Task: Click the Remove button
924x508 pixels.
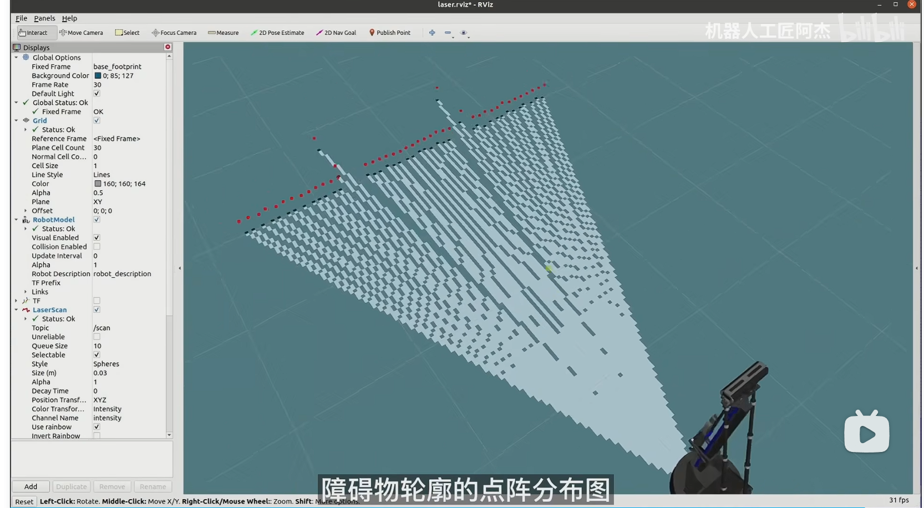Action: (x=113, y=486)
